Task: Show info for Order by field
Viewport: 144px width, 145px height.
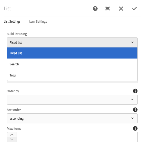Action: [x=135, y=91]
